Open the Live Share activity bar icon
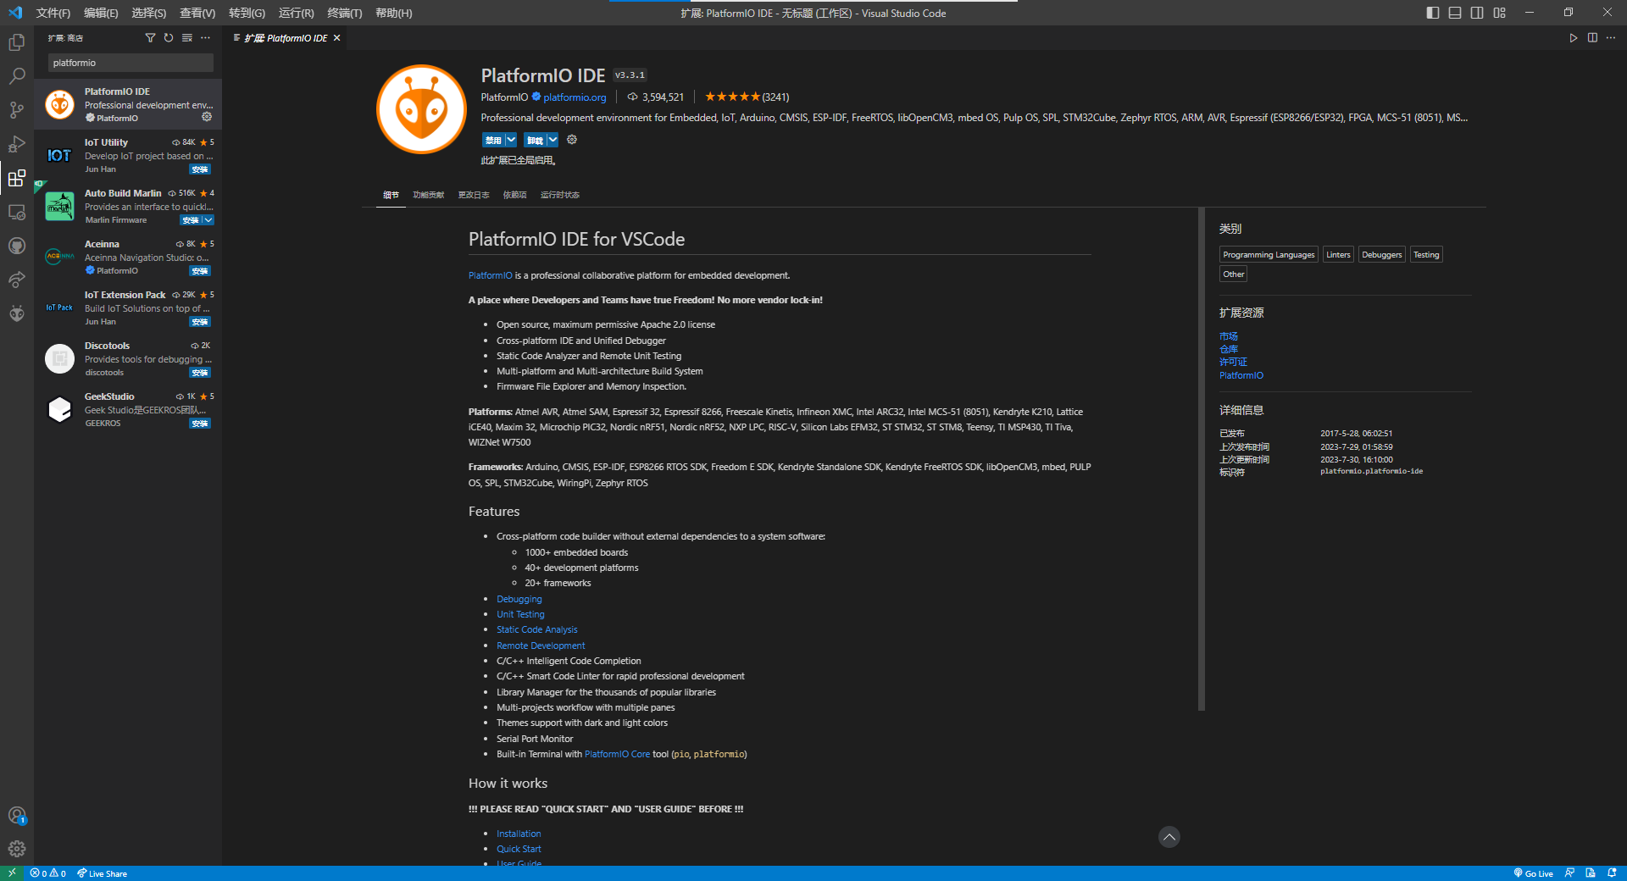The height and width of the screenshot is (881, 1627). click(x=17, y=280)
